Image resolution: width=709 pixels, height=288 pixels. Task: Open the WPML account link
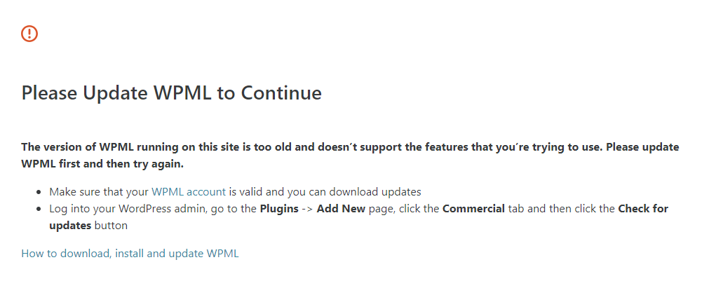tap(189, 191)
